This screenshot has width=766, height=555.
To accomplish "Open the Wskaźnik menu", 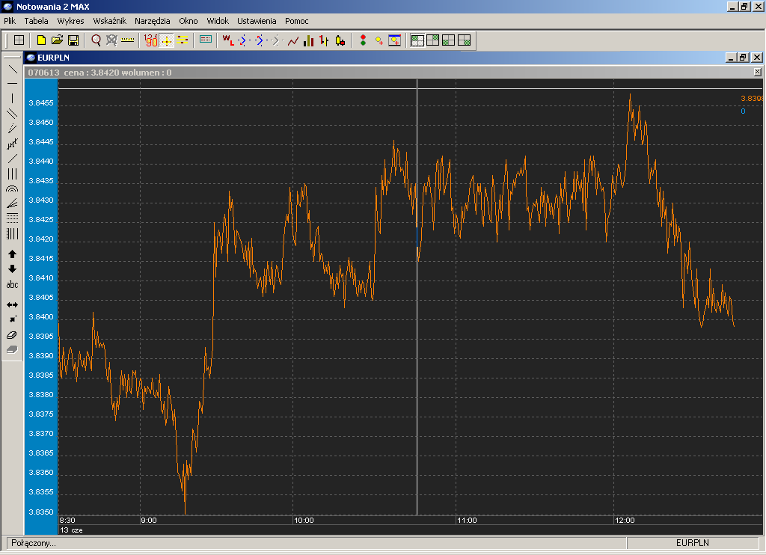I will (109, 21).
